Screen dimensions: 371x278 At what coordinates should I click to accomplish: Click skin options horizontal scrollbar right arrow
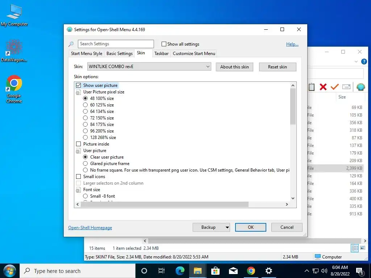pyautogui.click(x=287, y=205)
